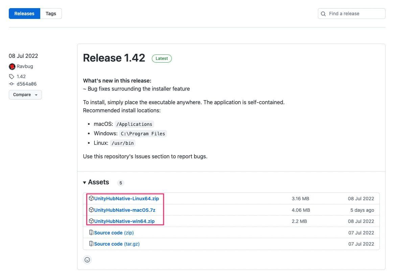The image size is (394, 273).
Task: Click zip file icon for Source code (zip)
Action: 91,232
